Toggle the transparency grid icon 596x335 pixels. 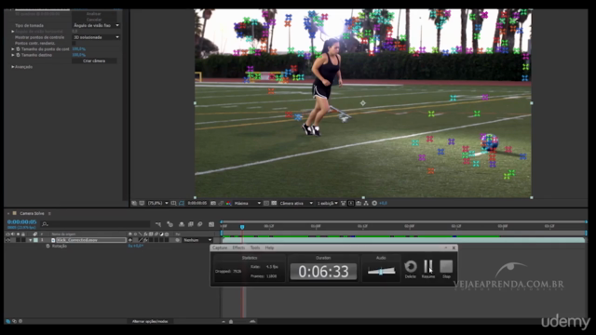pyautogui.click(x=274, y=203)
